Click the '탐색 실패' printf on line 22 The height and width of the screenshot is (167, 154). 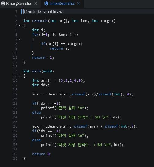click(65, 108)
